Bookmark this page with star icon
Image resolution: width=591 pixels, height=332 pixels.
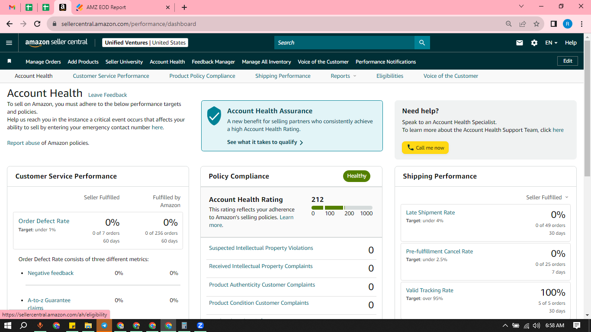[536, 24]
